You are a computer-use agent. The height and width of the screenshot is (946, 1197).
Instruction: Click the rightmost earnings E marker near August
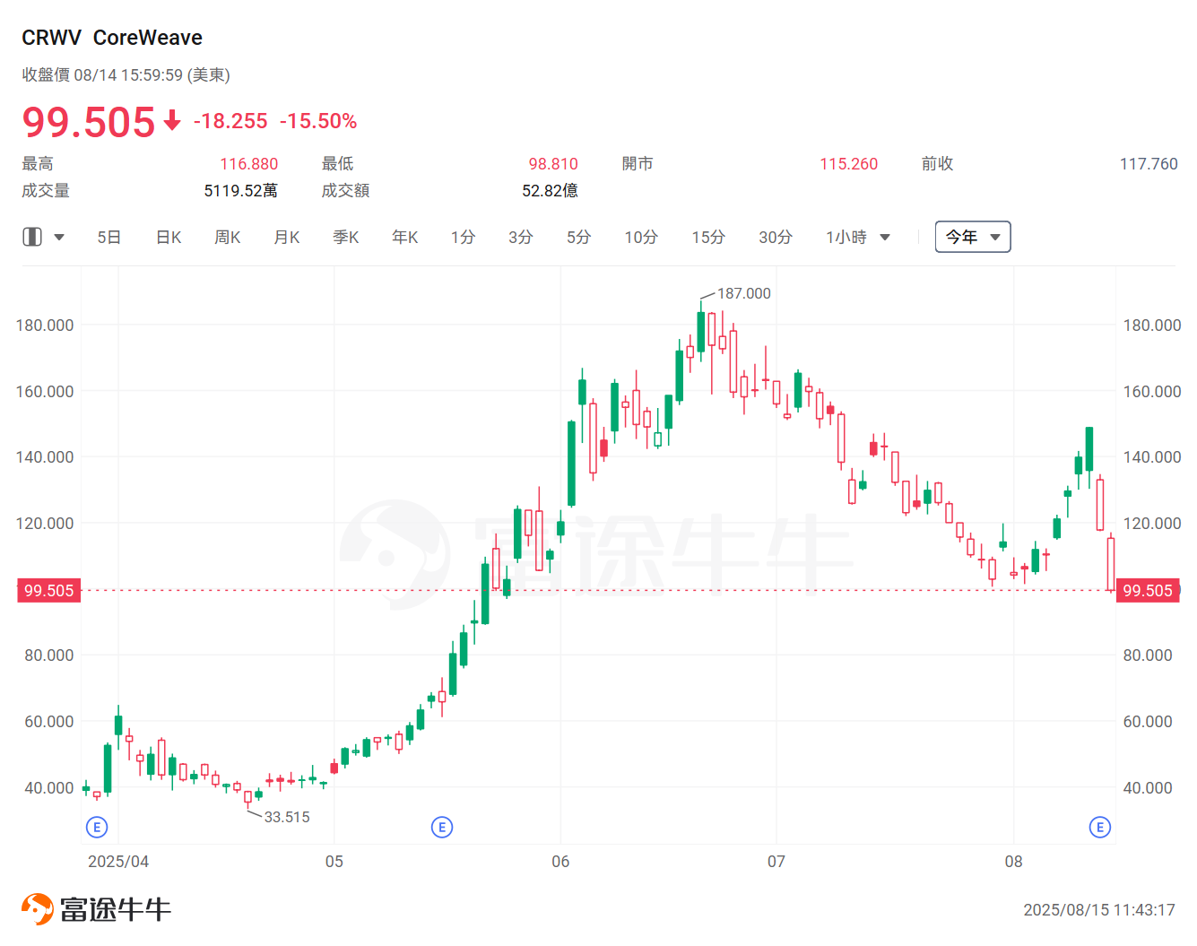coord(1100,827)
